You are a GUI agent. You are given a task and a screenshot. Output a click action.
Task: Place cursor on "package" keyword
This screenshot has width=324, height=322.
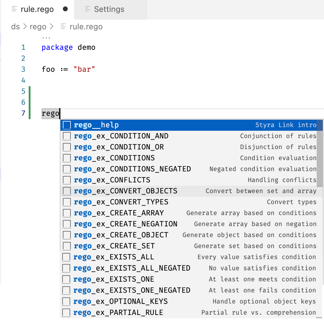57,48
